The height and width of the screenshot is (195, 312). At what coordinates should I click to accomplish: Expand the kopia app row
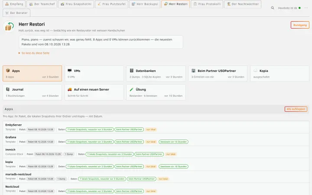156,164
